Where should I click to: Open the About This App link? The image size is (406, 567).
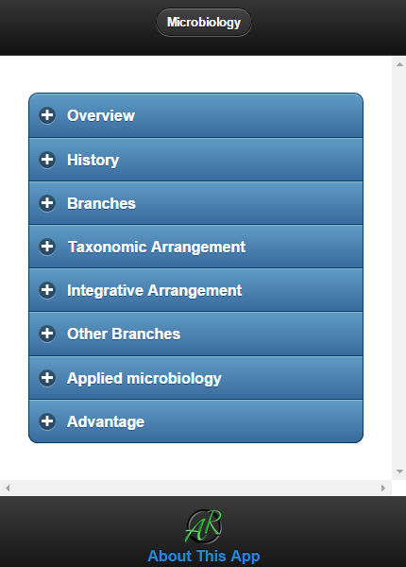204,556
